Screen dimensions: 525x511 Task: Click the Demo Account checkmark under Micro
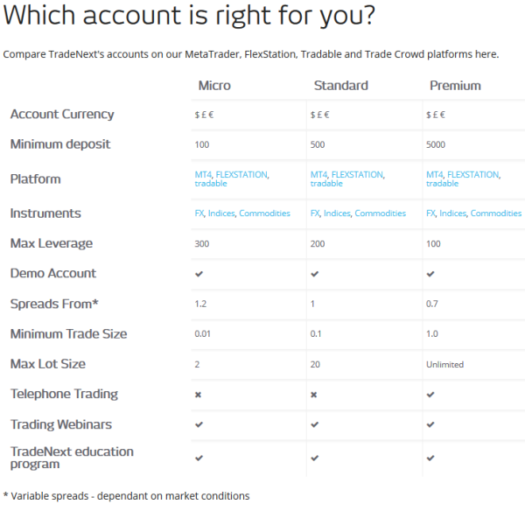point(199,274)
